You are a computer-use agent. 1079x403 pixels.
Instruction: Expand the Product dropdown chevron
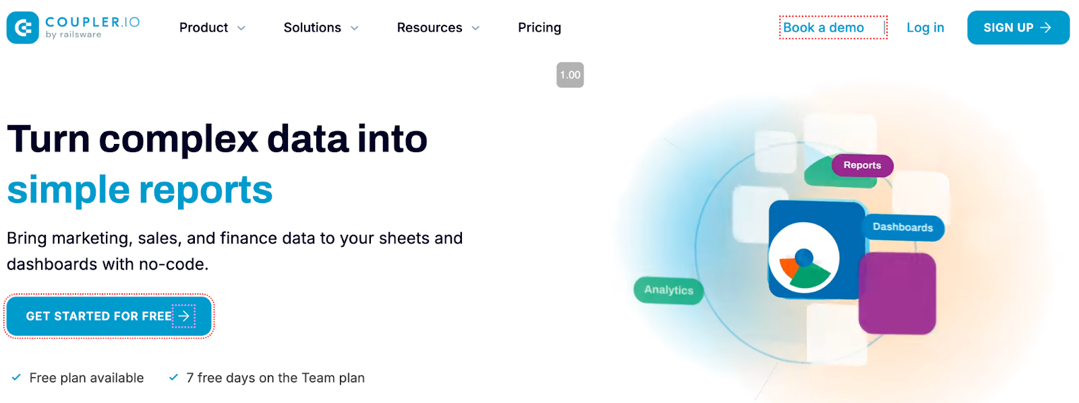[241, 28]
